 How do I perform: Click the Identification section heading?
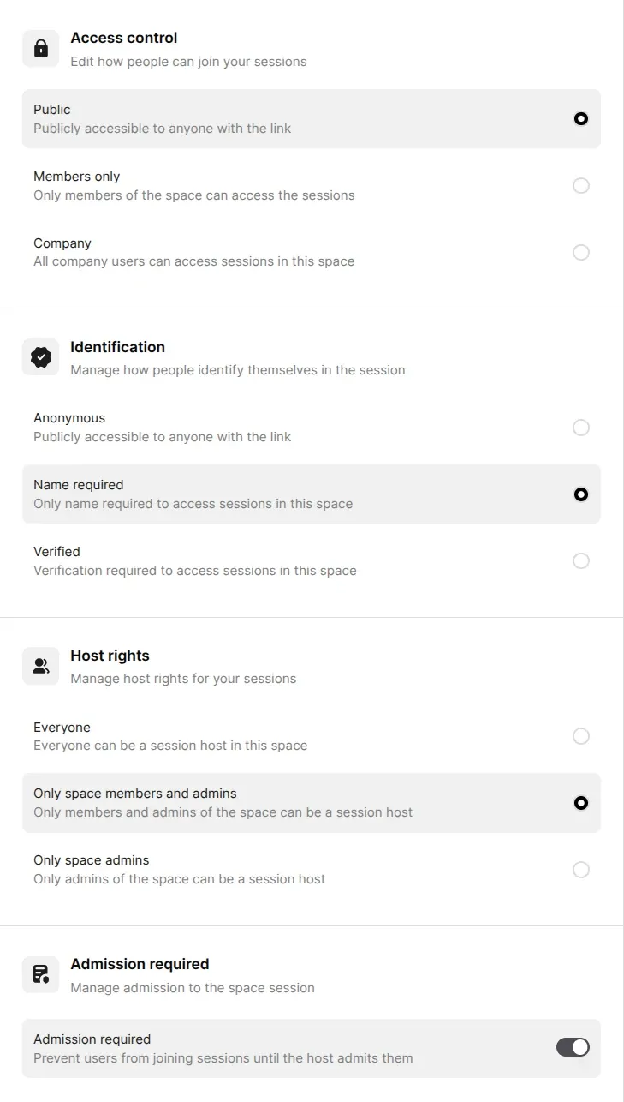[117, 347]
